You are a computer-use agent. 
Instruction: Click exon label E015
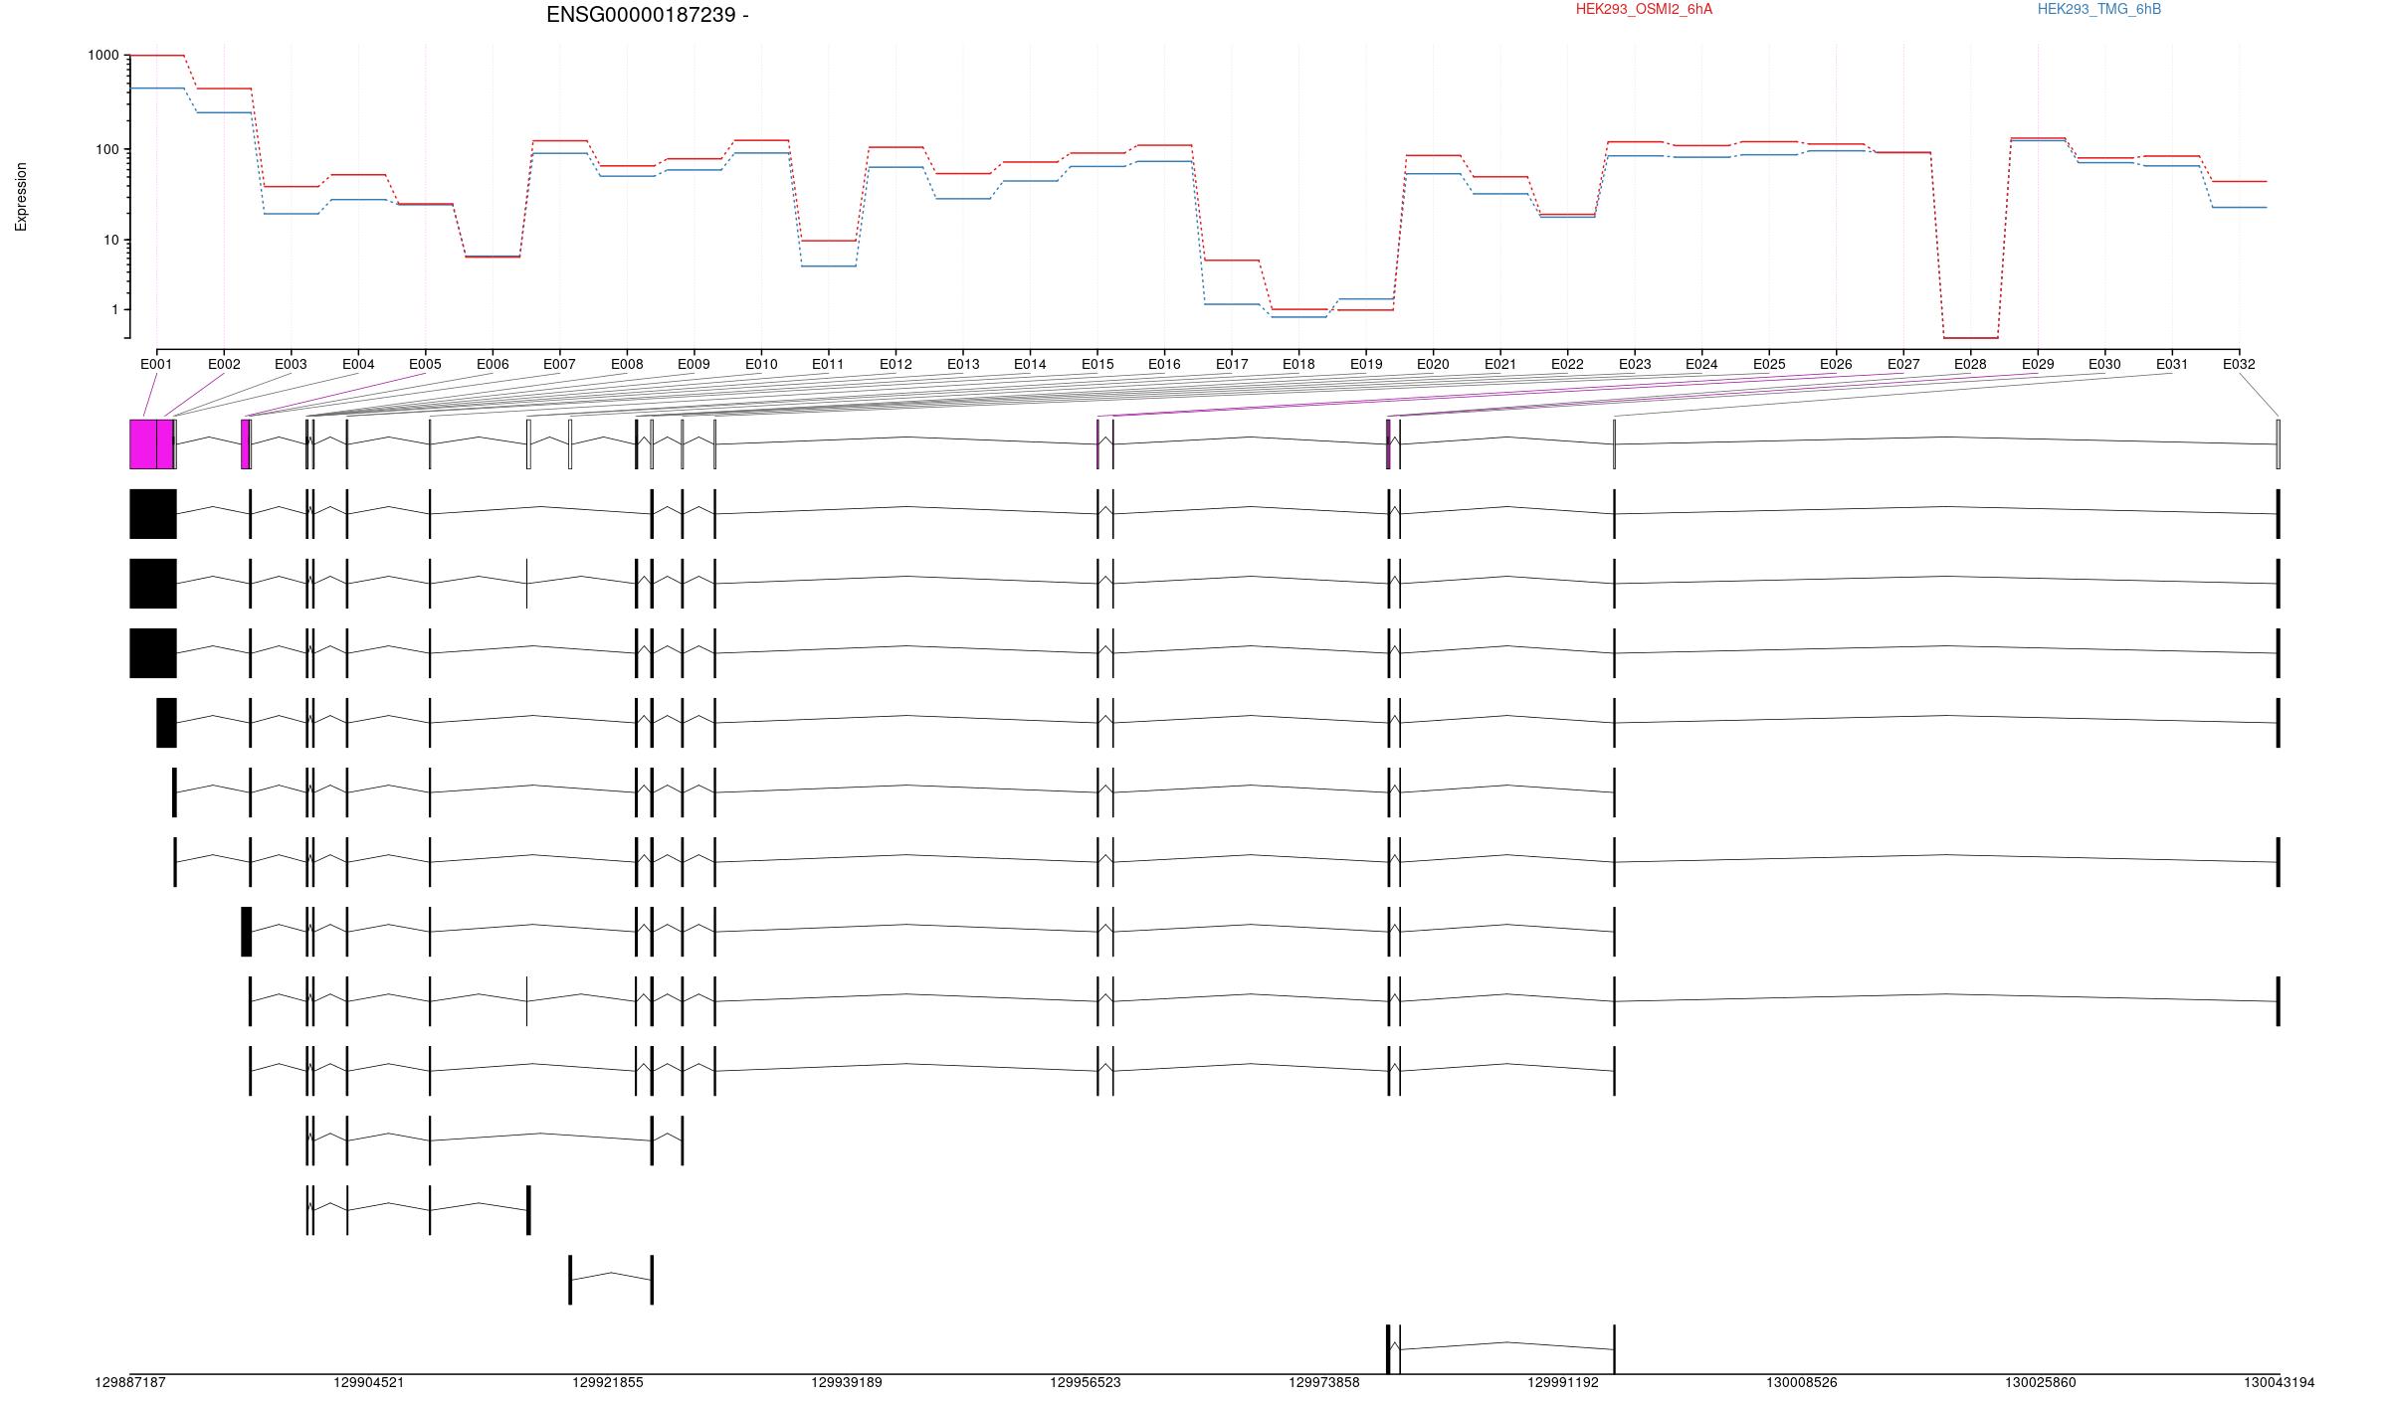pos(1097,364)
